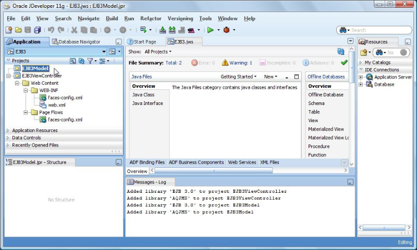Collapse the EJB3ViewController project node
417x250 pixels.
click(8, 76)
